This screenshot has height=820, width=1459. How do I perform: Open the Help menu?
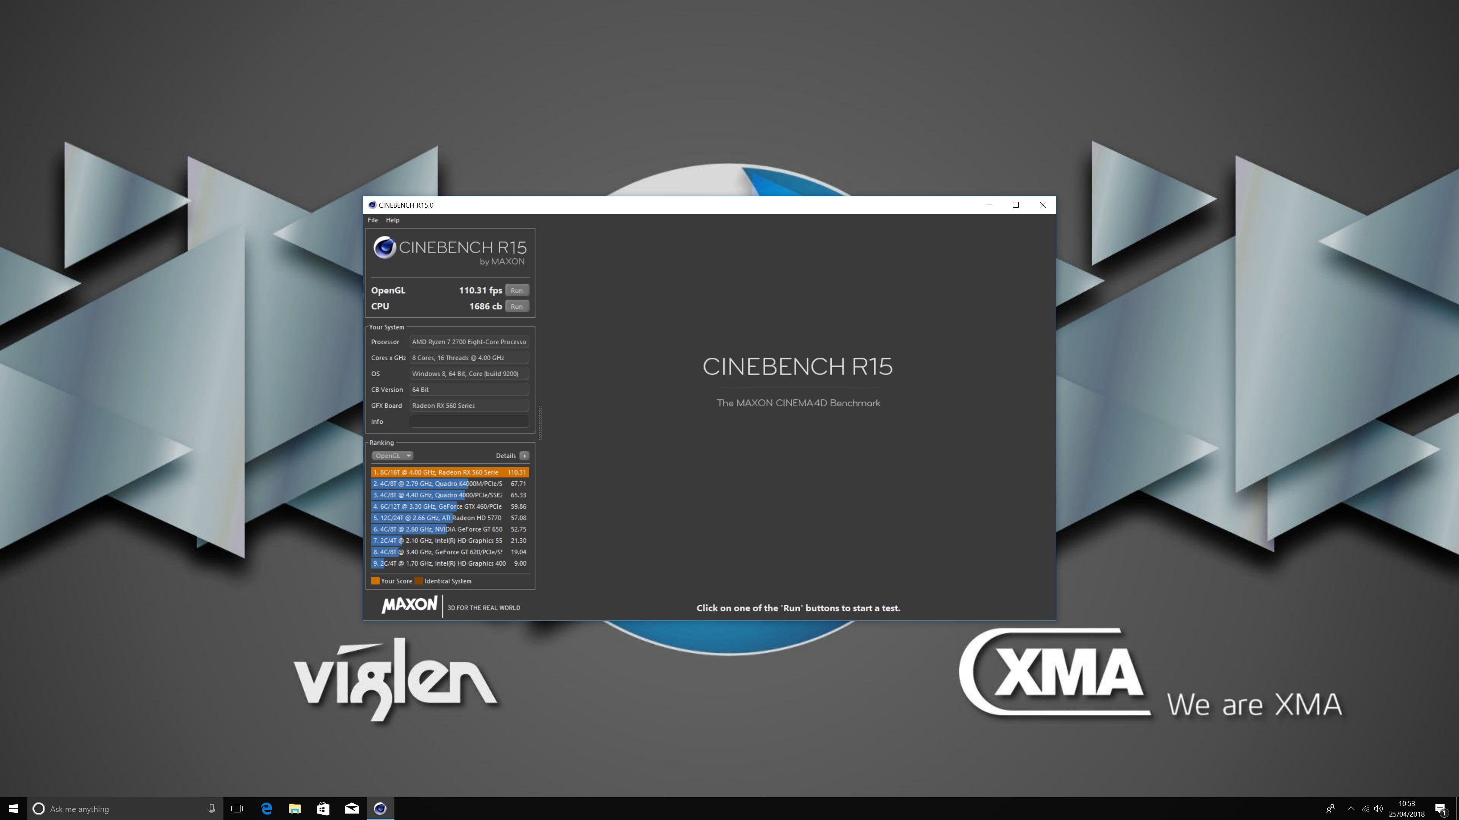click(392, 220)
